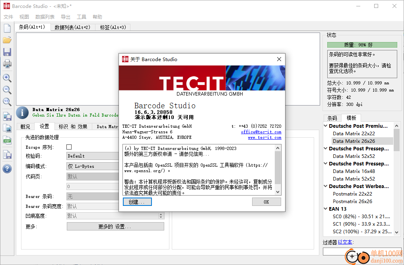Switch to 标签(Alt+3) tab
The width and height of the screenshot is (404, 265).
(113, 27)
